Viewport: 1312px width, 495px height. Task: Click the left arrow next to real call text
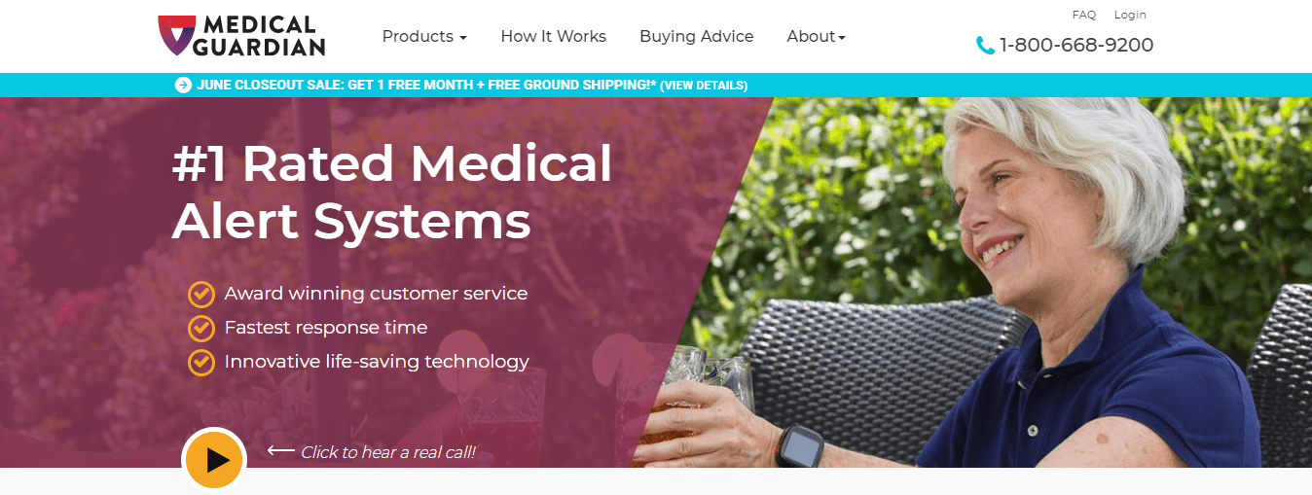coord(280,450)
